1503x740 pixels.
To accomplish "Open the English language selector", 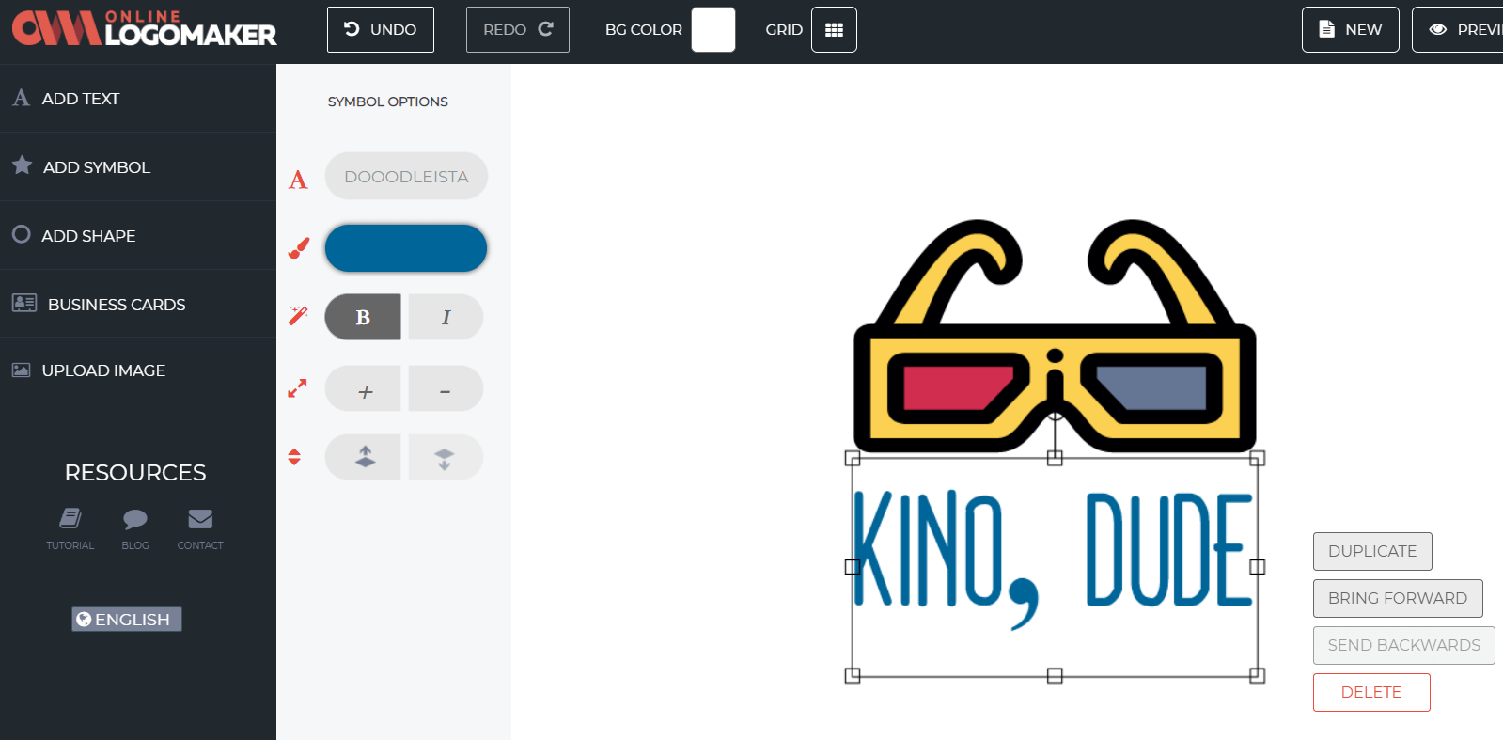I will (x=126, y=619).
